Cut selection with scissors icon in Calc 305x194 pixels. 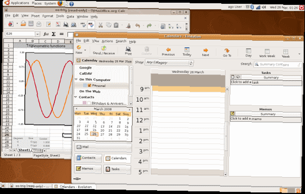tap(100, 25)
